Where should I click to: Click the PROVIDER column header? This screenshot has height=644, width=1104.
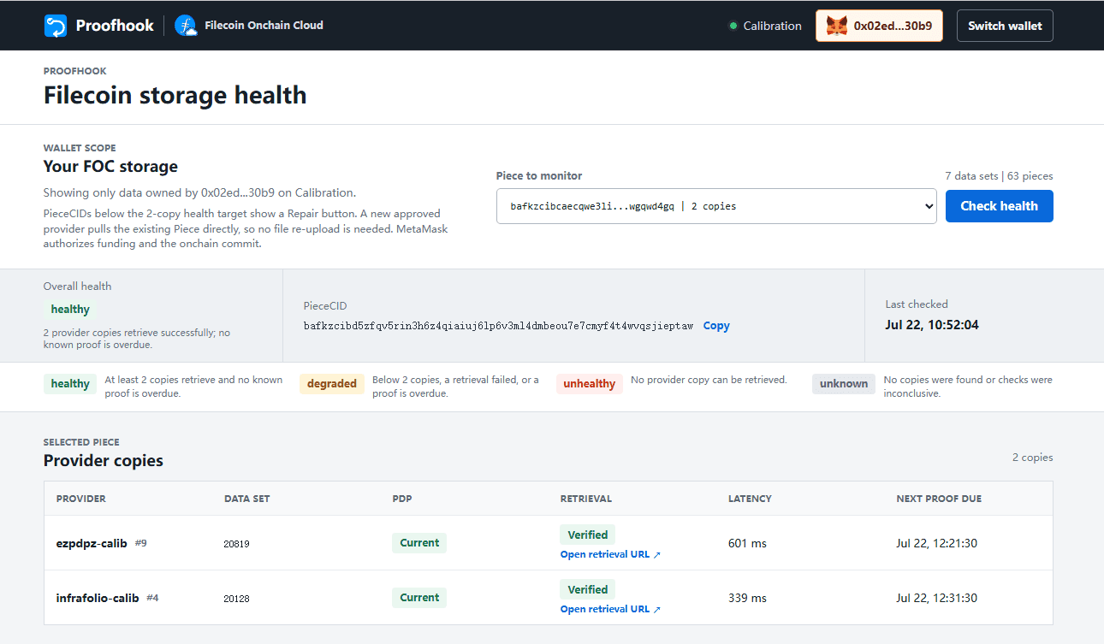click(81, 499)
